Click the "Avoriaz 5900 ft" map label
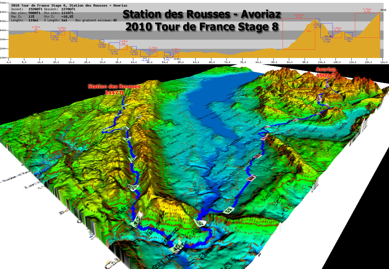Screen dimensions: 389x269 point(326,73)
